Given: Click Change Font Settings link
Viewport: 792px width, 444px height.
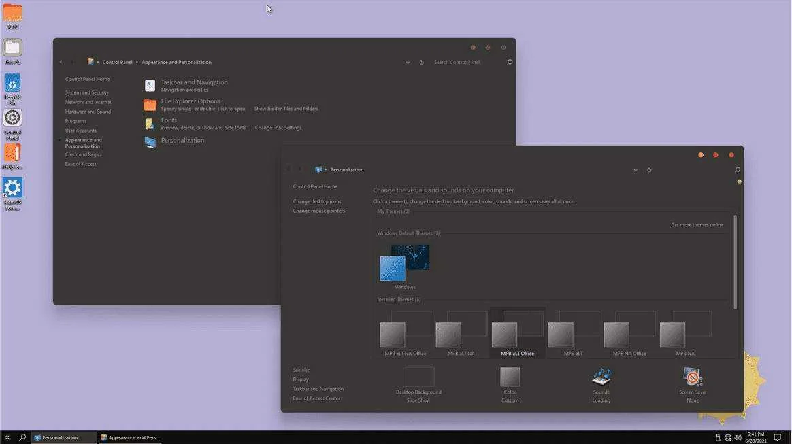Looking at the screenshot, I should 278,128.
